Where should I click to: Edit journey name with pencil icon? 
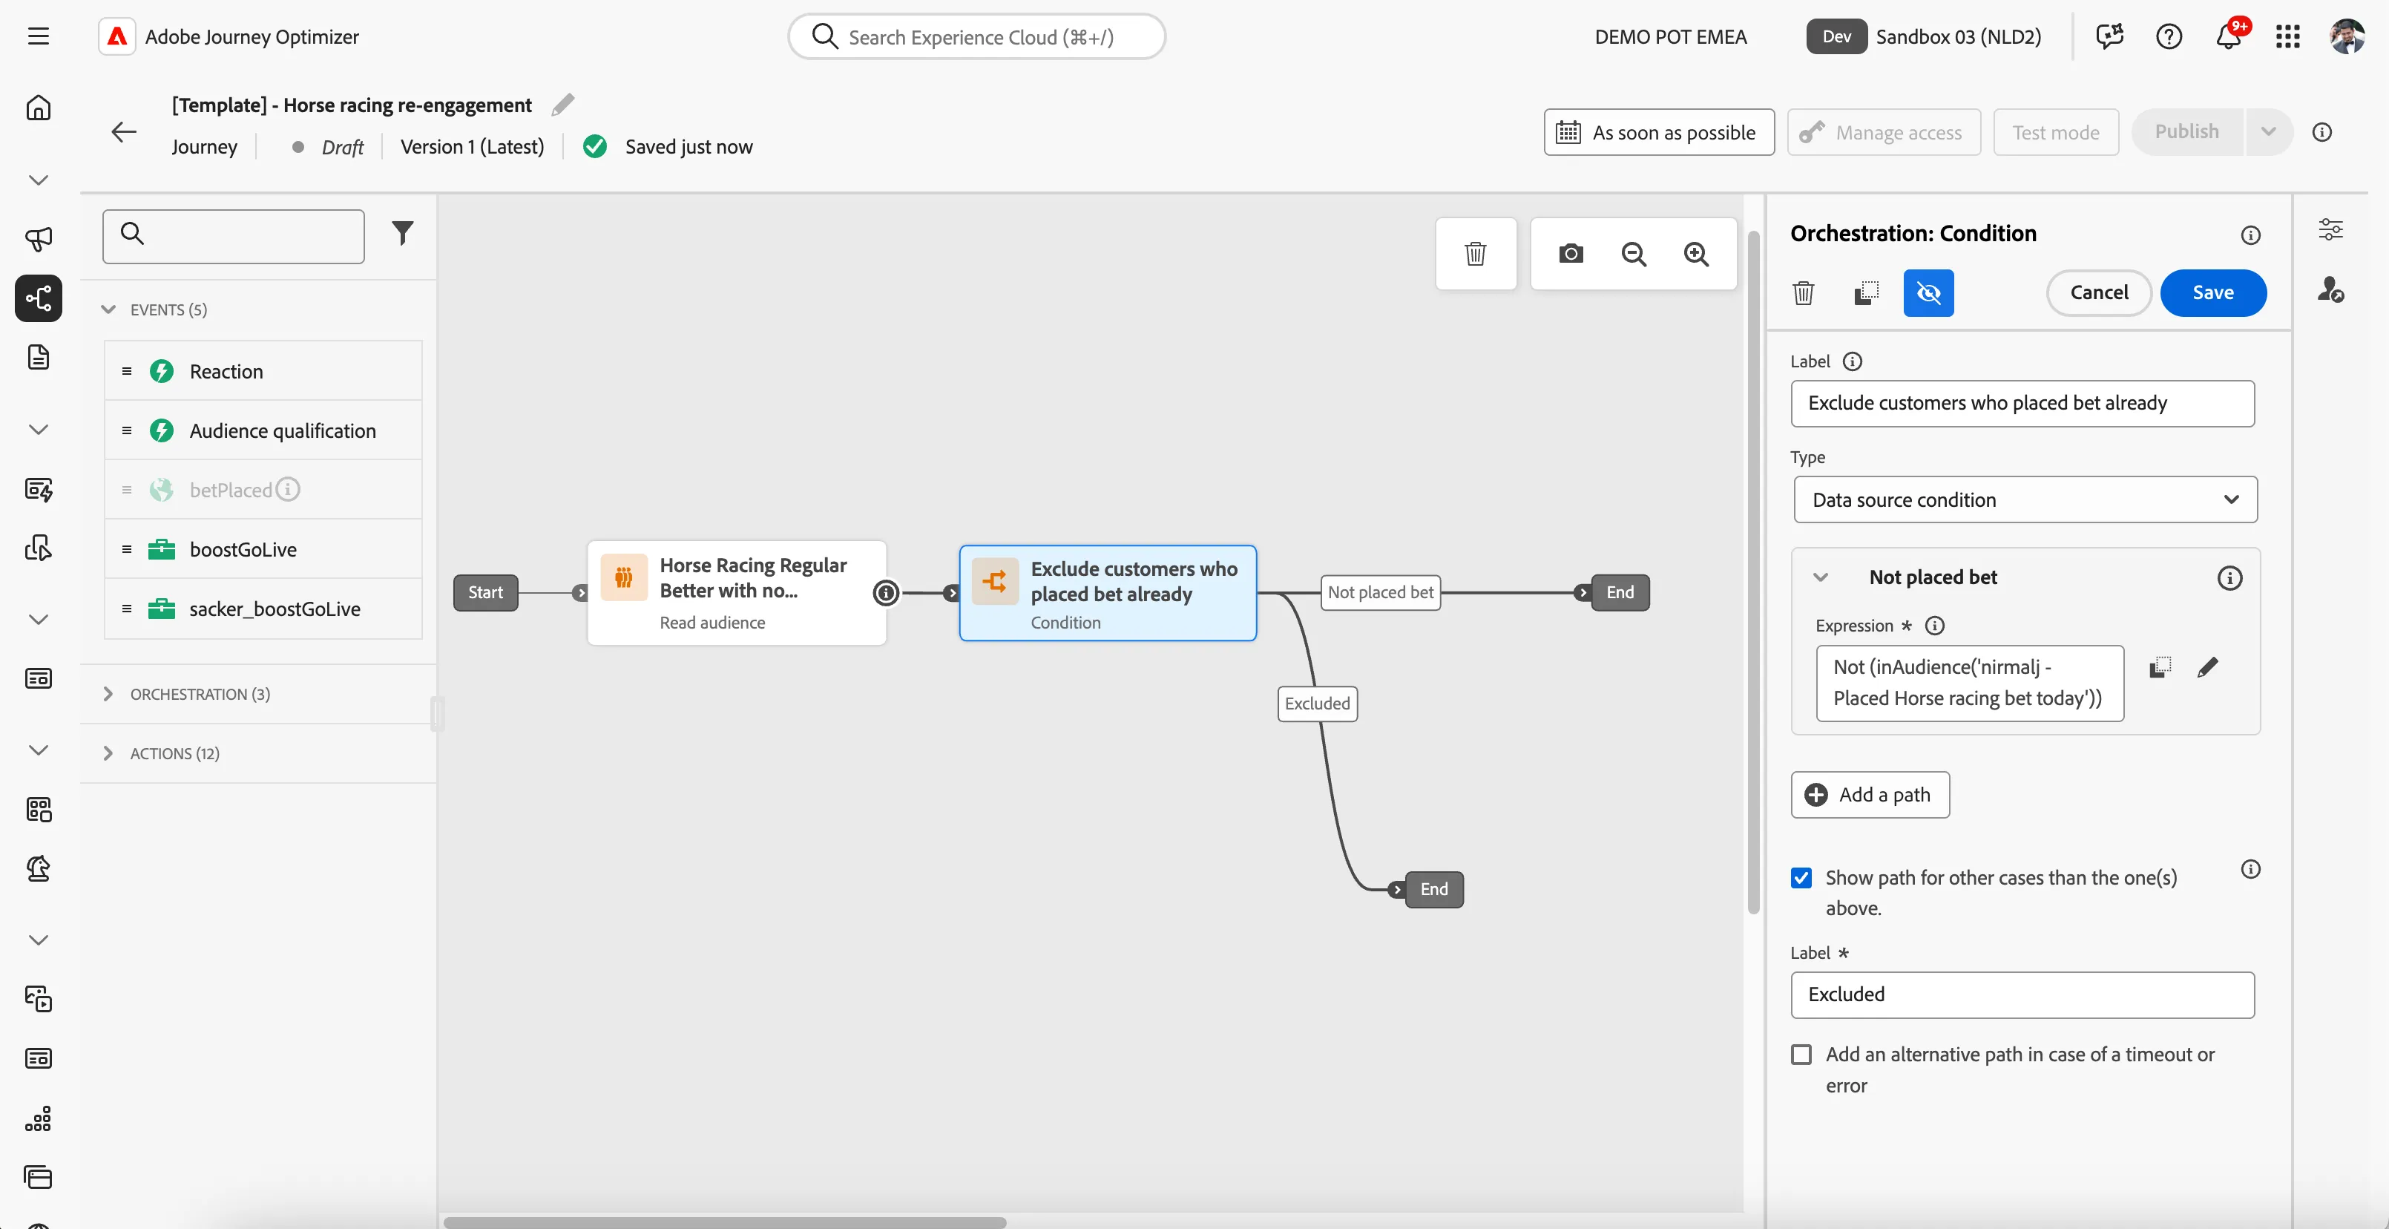(x=562, y=105)
